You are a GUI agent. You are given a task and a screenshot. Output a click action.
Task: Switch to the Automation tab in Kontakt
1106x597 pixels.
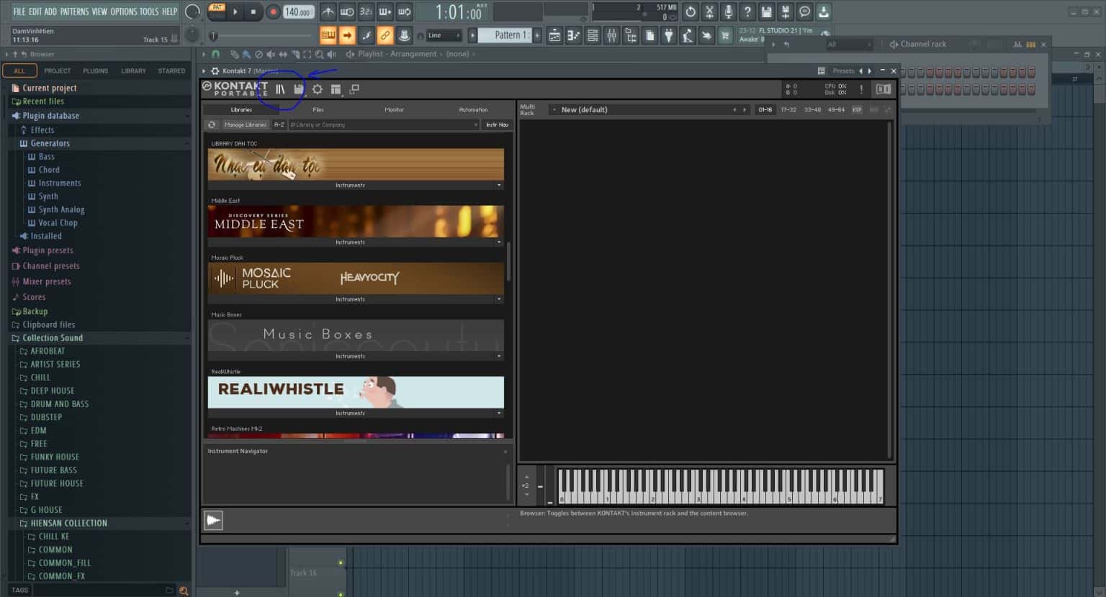[x=473, y=109]
